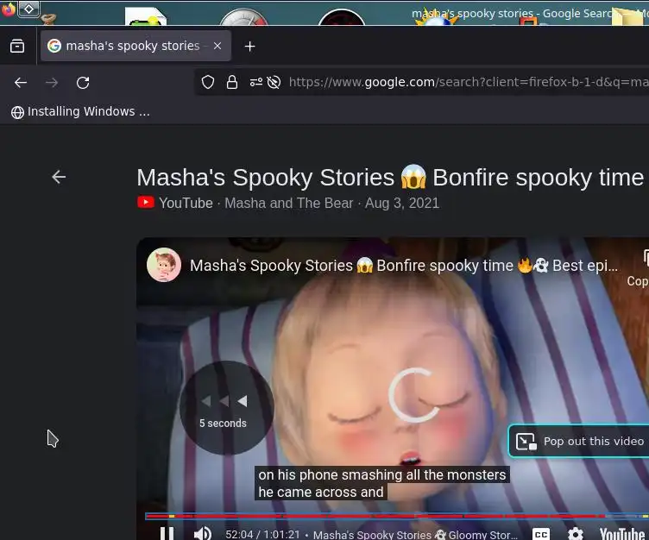Image resolution: width=649 pixels, height=540 pixels.
Task: Watch on YouTube via player logo
Action: [623, 533]
